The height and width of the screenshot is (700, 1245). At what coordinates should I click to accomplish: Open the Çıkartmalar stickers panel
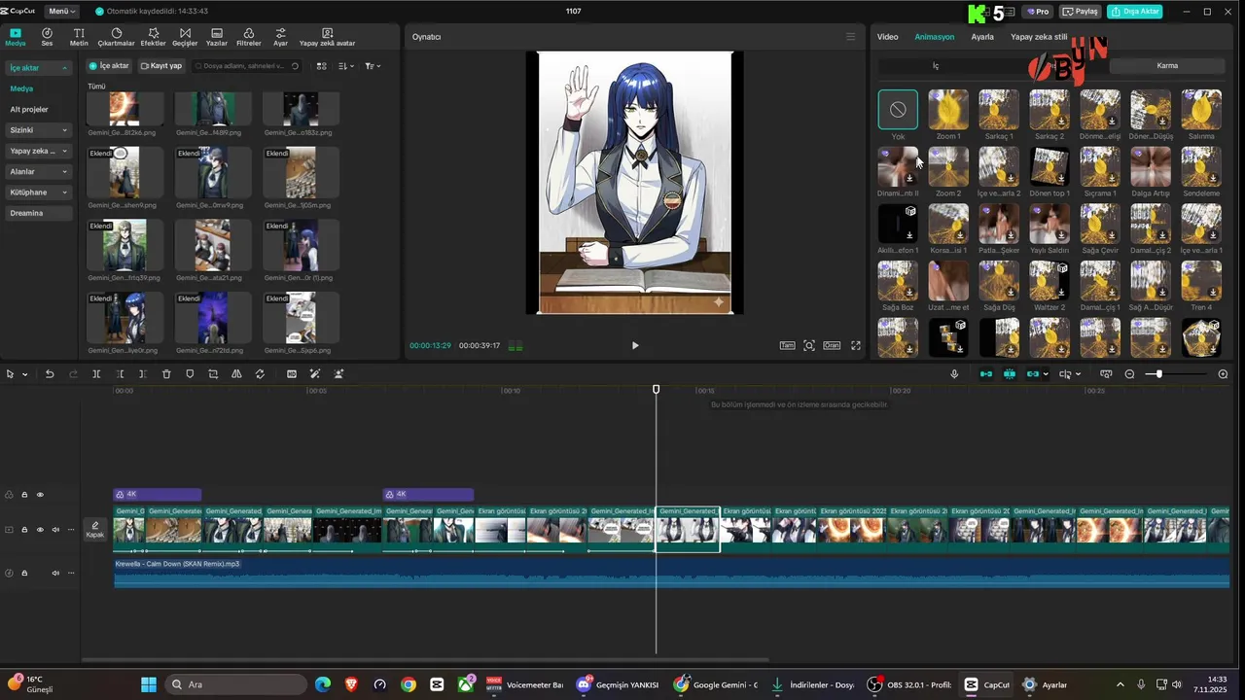(x=117, y=37)
